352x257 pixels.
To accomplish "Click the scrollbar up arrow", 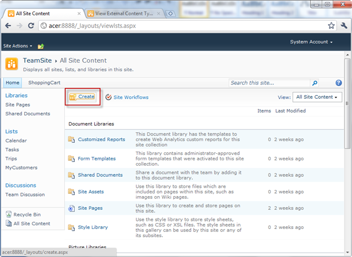I will [347, 55].
